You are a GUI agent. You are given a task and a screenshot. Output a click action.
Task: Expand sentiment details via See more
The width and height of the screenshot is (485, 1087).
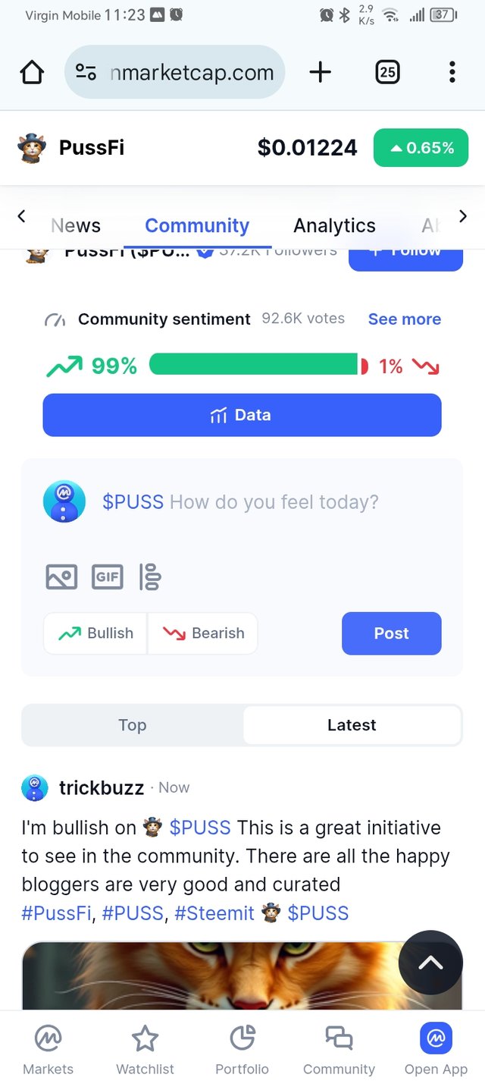[405, 319]
